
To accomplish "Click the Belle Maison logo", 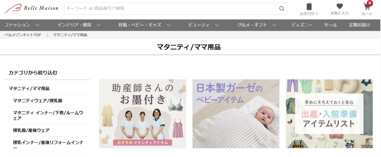I will tap(32, 9).
